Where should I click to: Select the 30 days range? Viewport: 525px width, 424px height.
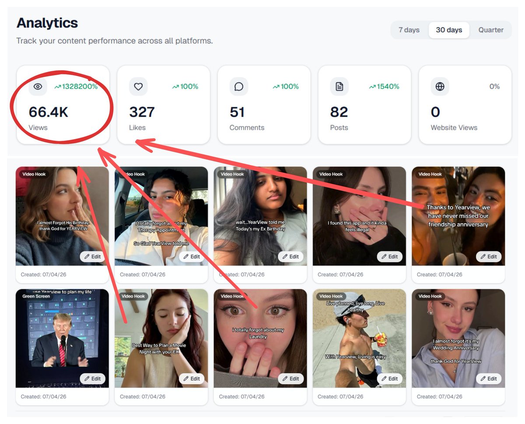[x=449, y=30]
